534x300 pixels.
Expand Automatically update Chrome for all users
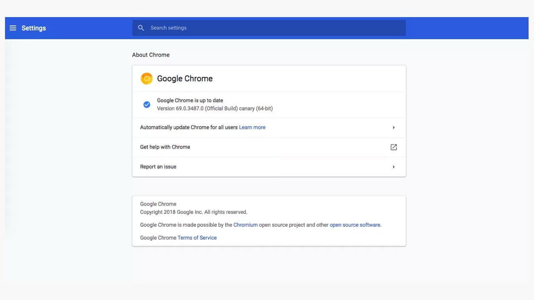point(393,127)
